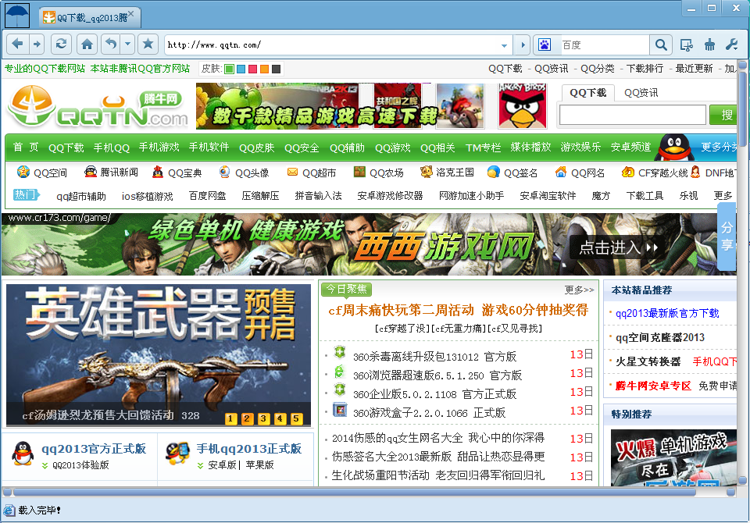Open the cf周末痛快玩第二周活动 headline

(401, 310)
